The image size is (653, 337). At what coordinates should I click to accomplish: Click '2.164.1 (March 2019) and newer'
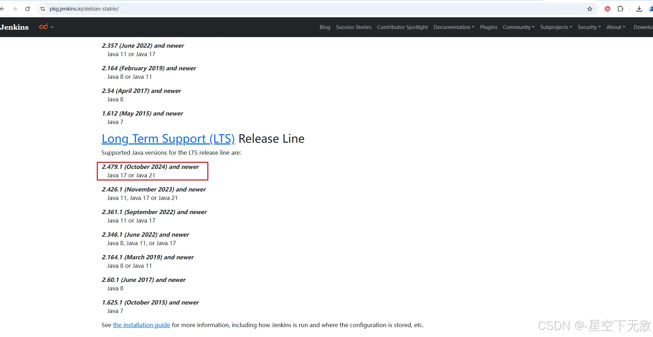coord(148,257)
